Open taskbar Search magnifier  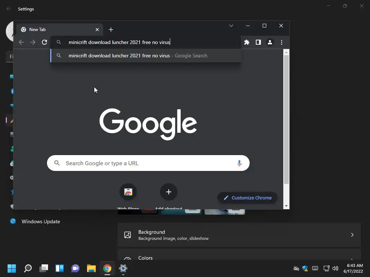[x=27, y=268]
